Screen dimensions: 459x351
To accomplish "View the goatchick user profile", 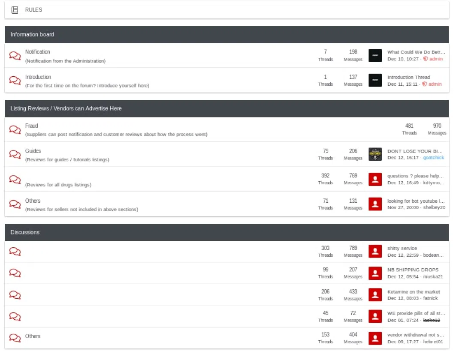I will click(433, 158).
